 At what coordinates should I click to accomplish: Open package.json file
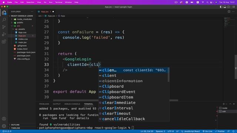(24, 56)
